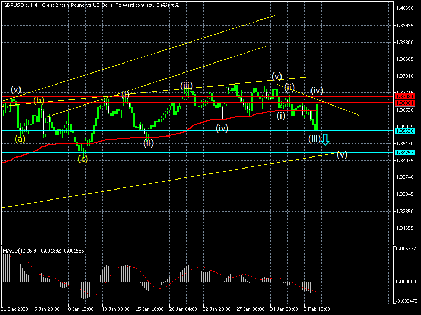The height and width of the screenshot is (315, 421).
Task: Select the red 1.37081 price tag
Action: point(405,96)
